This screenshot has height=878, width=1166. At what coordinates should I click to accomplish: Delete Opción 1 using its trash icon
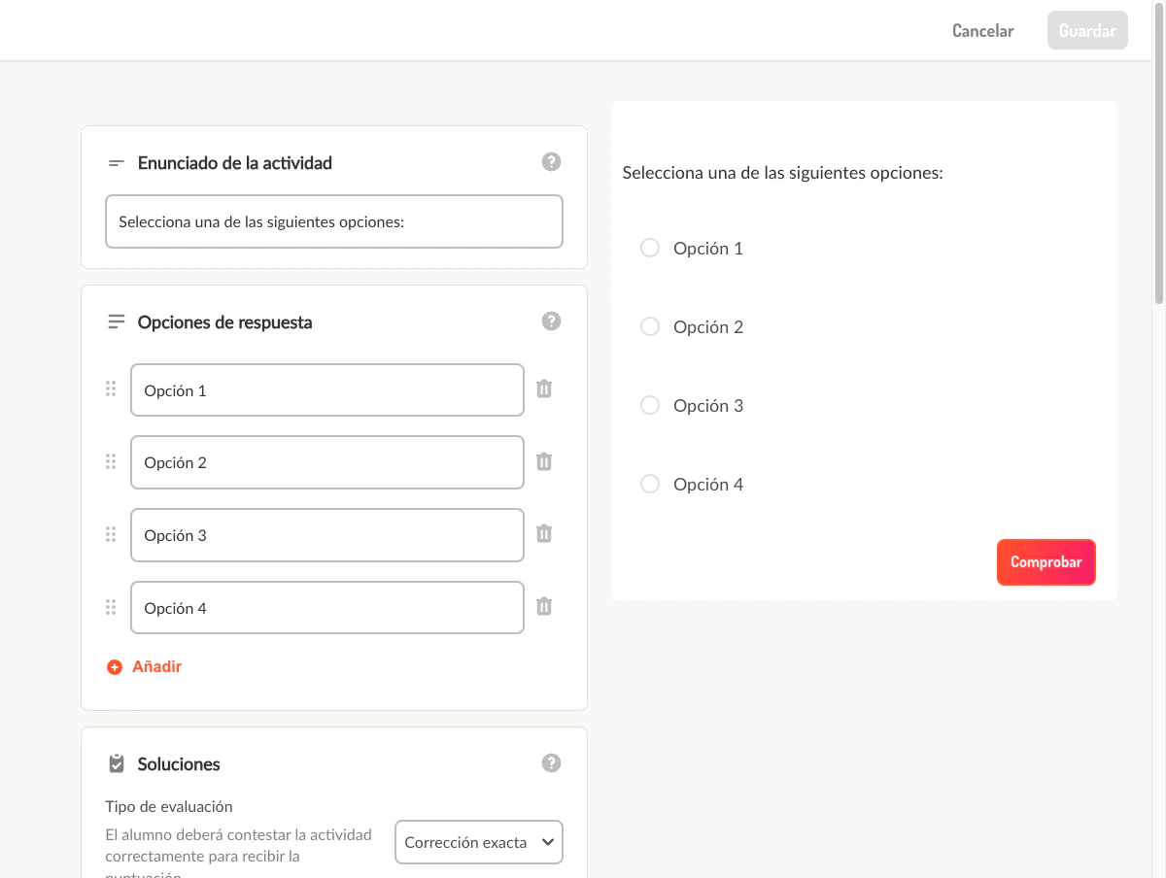pyautogui.click(x=544, y=388)
